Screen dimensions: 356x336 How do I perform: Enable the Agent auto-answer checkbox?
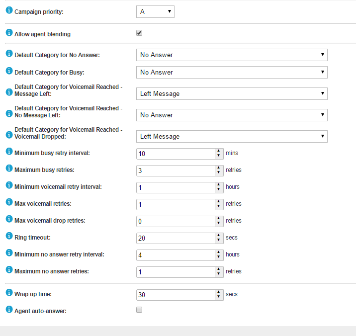coord(139,310)
